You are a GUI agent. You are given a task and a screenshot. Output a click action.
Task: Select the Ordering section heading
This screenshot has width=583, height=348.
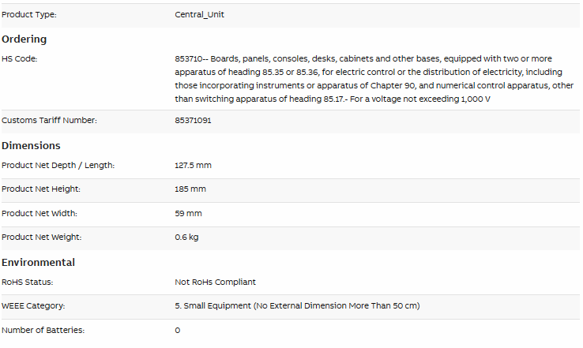[x=24, y=39]
